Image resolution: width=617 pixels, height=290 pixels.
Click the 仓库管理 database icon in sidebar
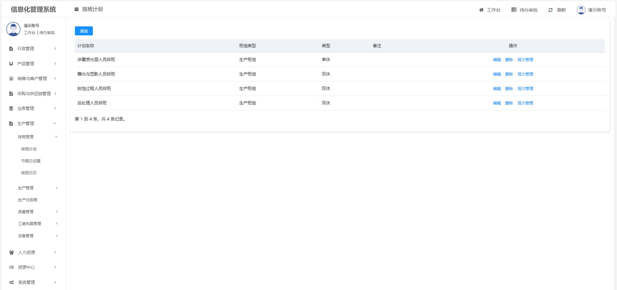point(11,109)
